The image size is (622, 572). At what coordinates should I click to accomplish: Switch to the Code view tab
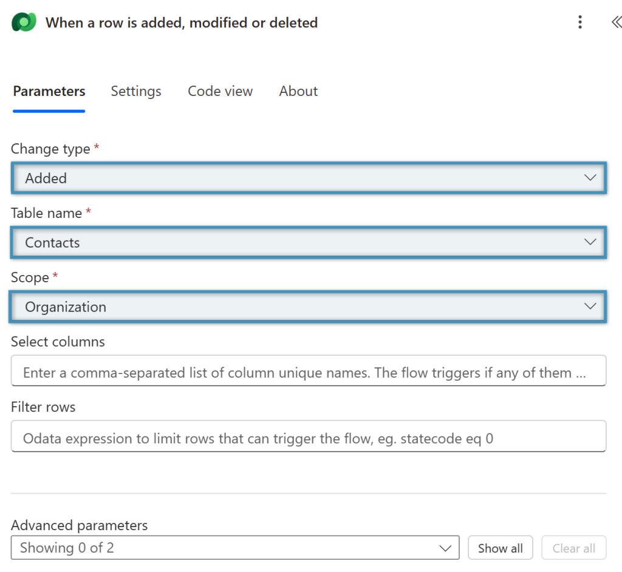[x=220, y=91]
